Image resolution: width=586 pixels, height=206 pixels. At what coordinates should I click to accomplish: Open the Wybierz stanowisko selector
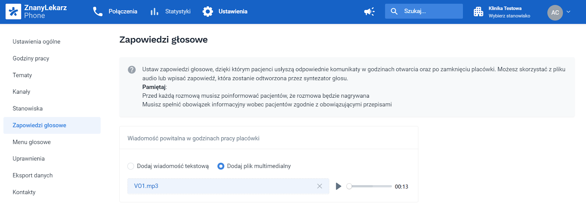click(509, 16)
